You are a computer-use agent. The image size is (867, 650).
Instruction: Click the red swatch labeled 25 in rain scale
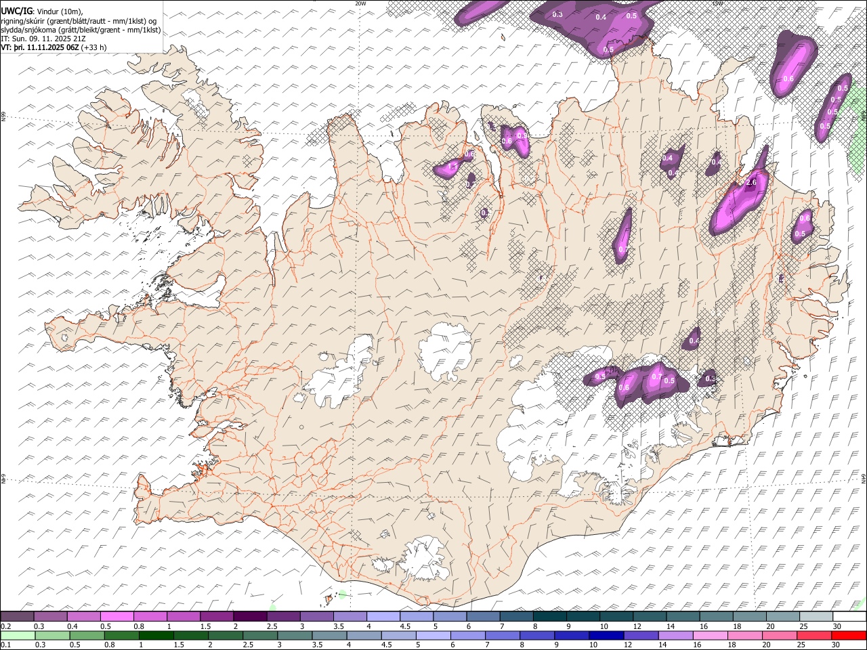(814, 636)
